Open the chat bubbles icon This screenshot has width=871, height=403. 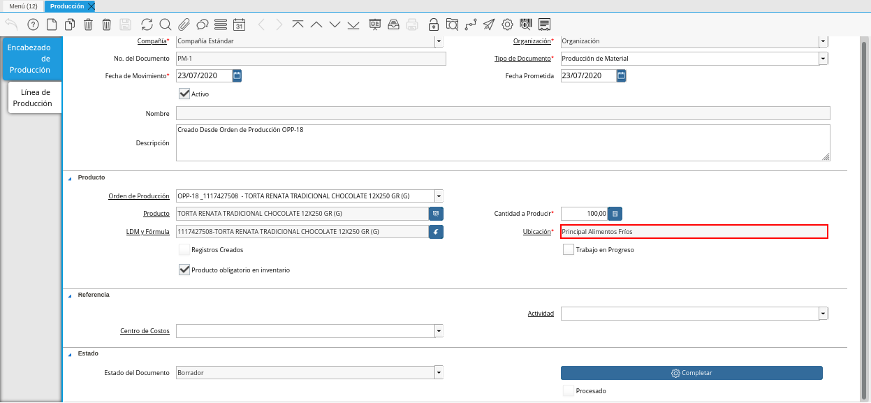(x=203, y=24)
